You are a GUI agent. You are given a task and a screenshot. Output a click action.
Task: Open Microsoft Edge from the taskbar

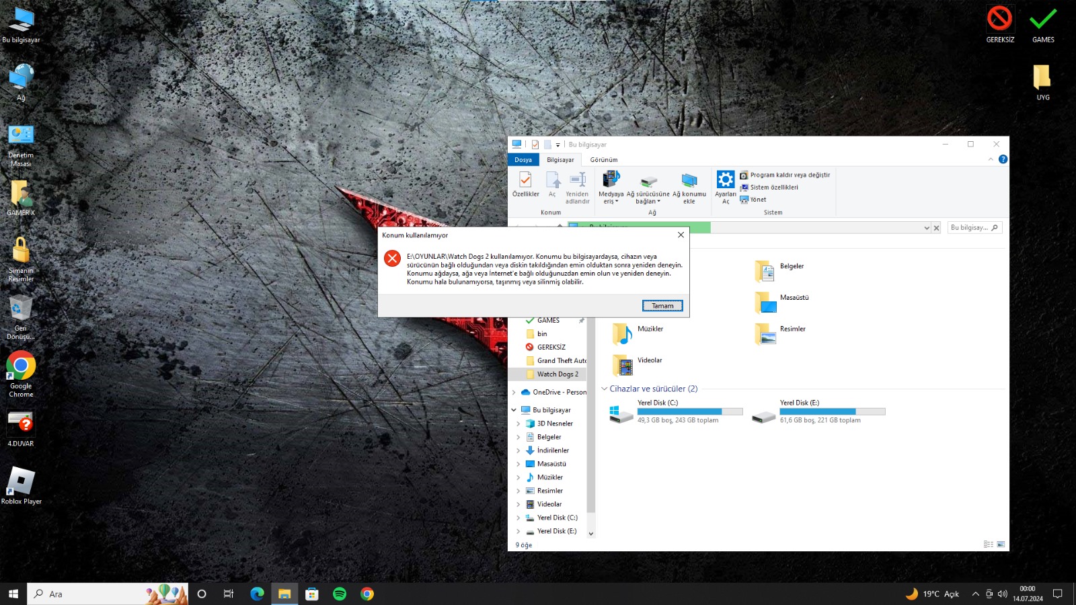point(257,594)
